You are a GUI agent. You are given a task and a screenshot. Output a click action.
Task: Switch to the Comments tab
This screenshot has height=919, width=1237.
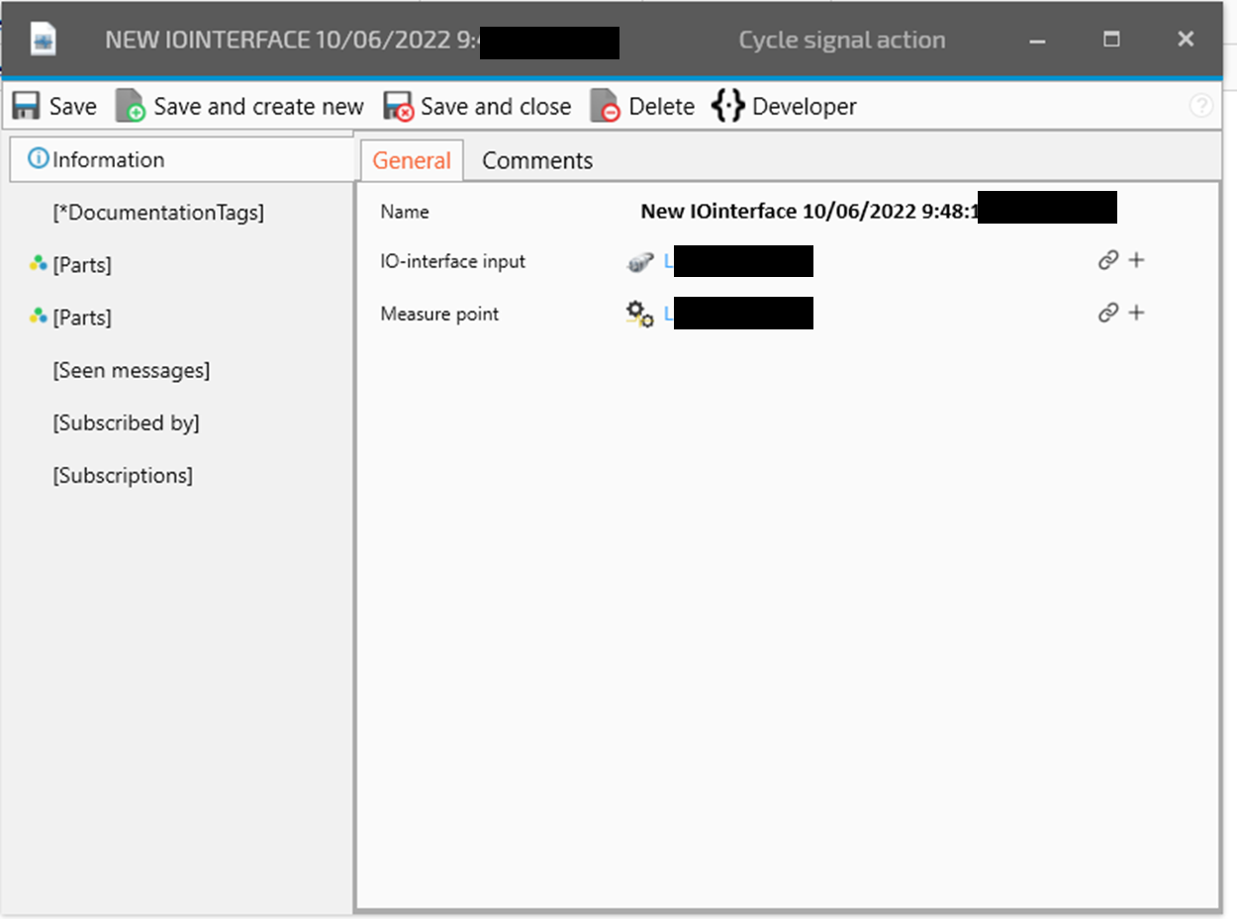pyautogui.click(x=537, y=160)
